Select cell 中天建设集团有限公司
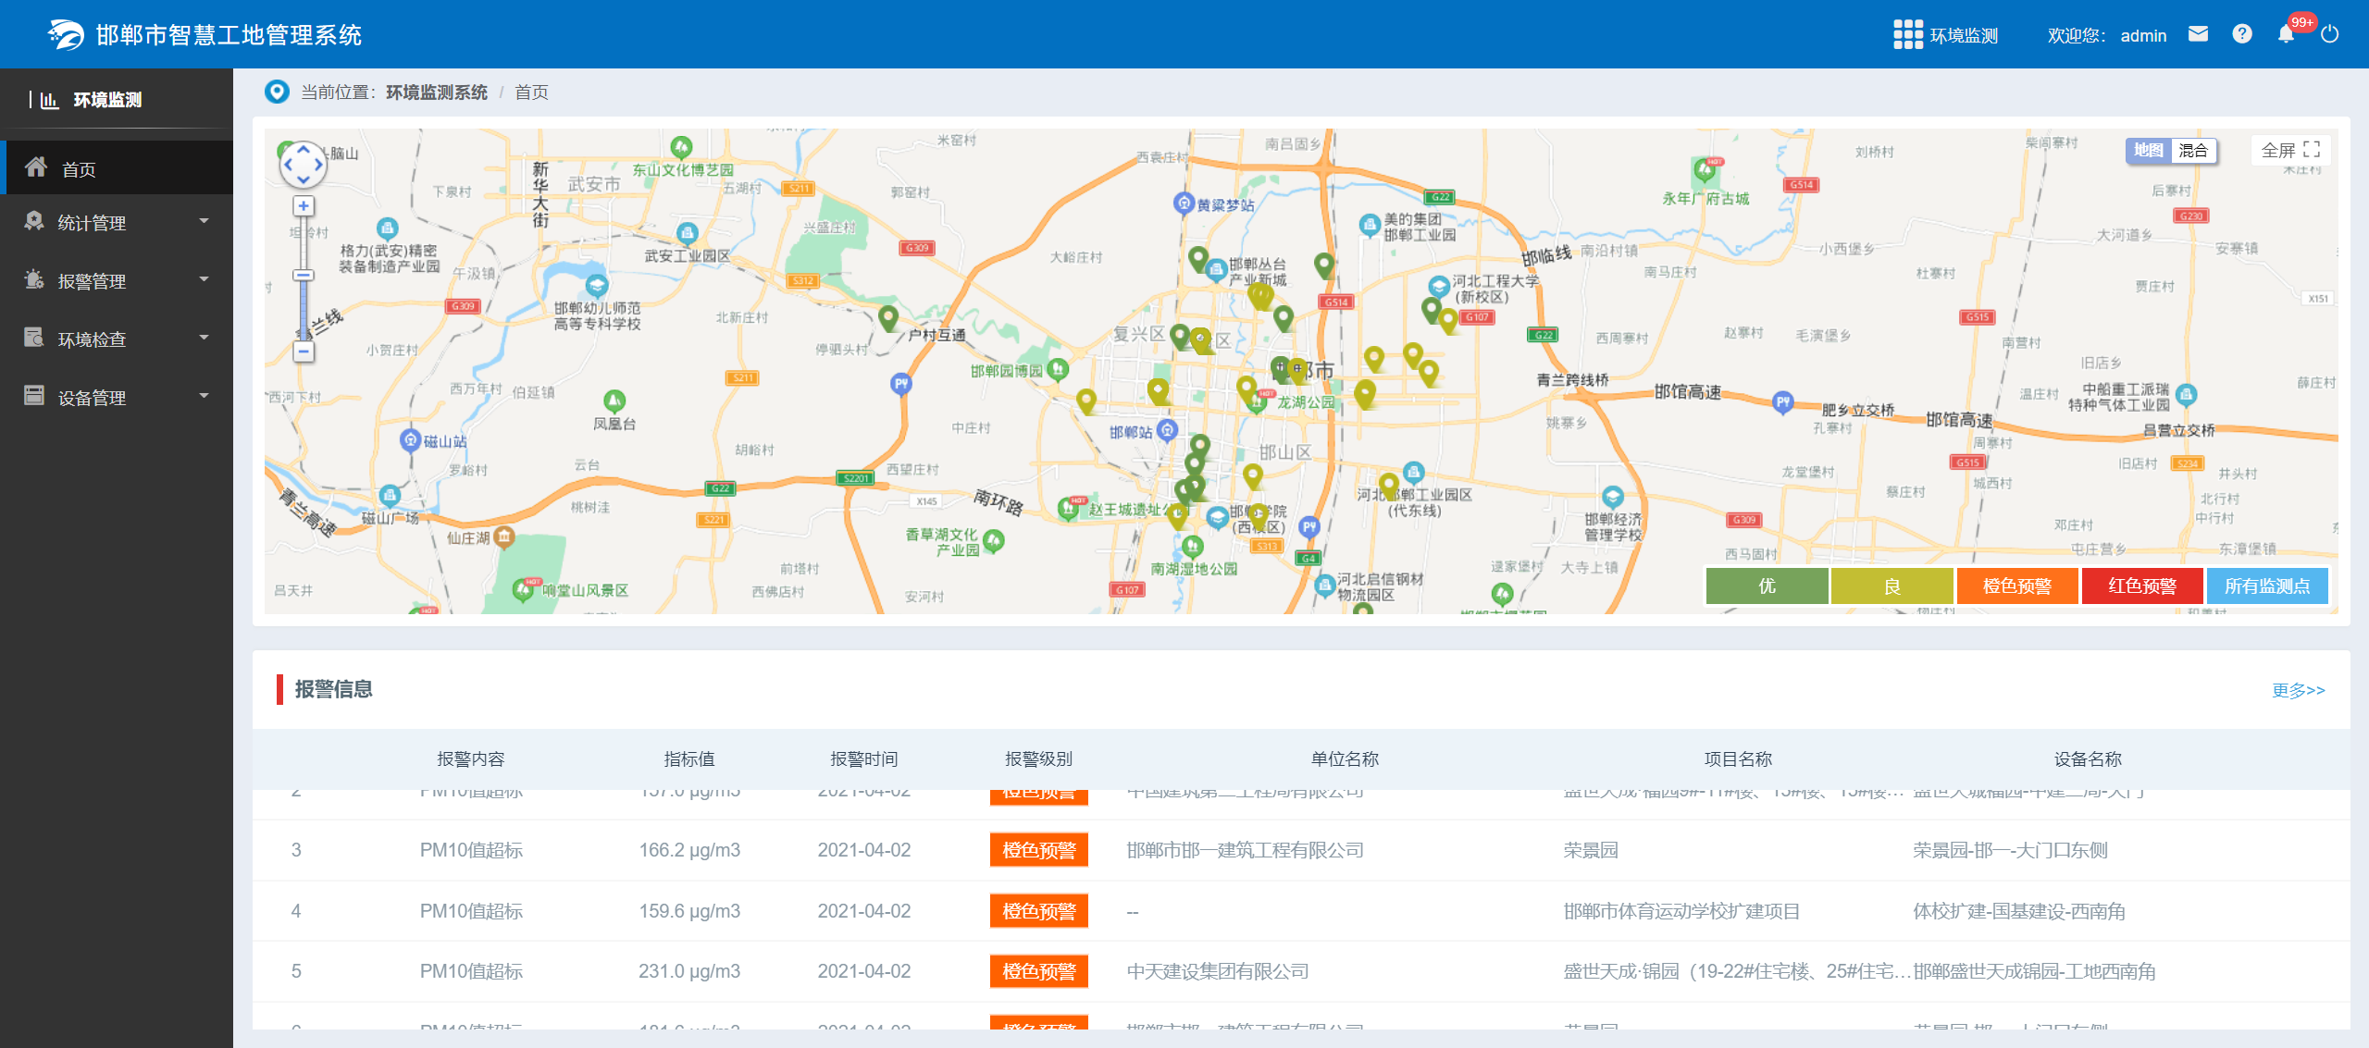Screen dimensions: 2369x1048 coord(1218,971)
